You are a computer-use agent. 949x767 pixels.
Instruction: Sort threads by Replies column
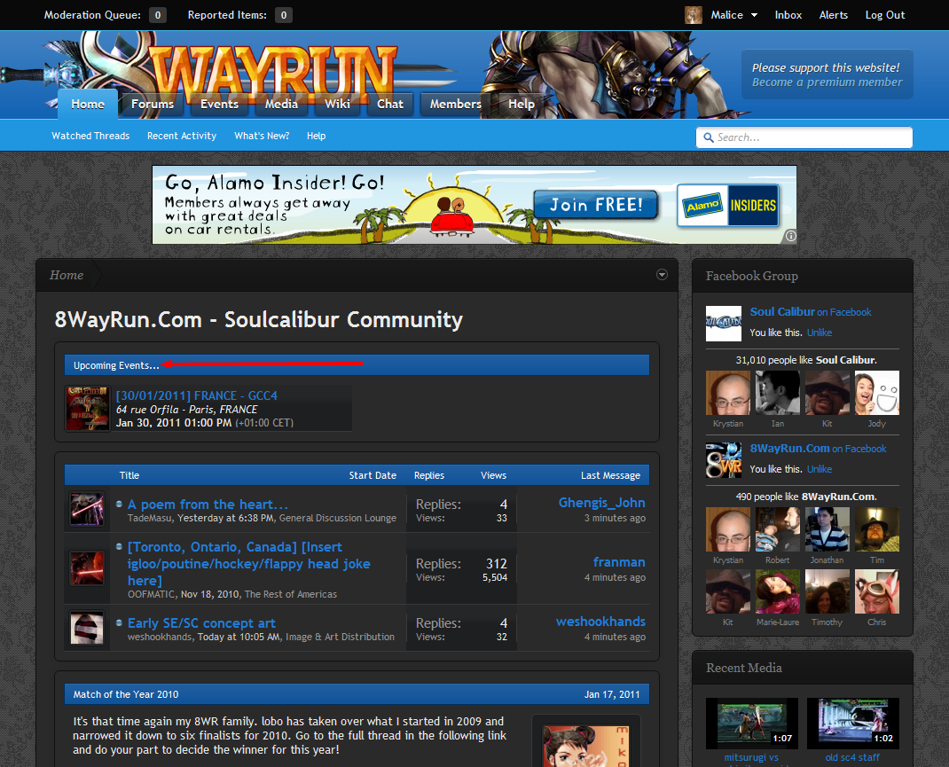point(429,475)
